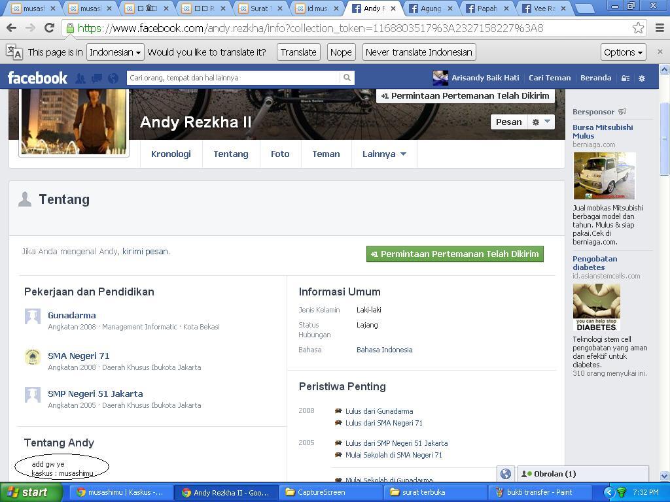Screen dimensions: 670x502
Task: Click the Gunadarma education link
Action: pos(72,316)
